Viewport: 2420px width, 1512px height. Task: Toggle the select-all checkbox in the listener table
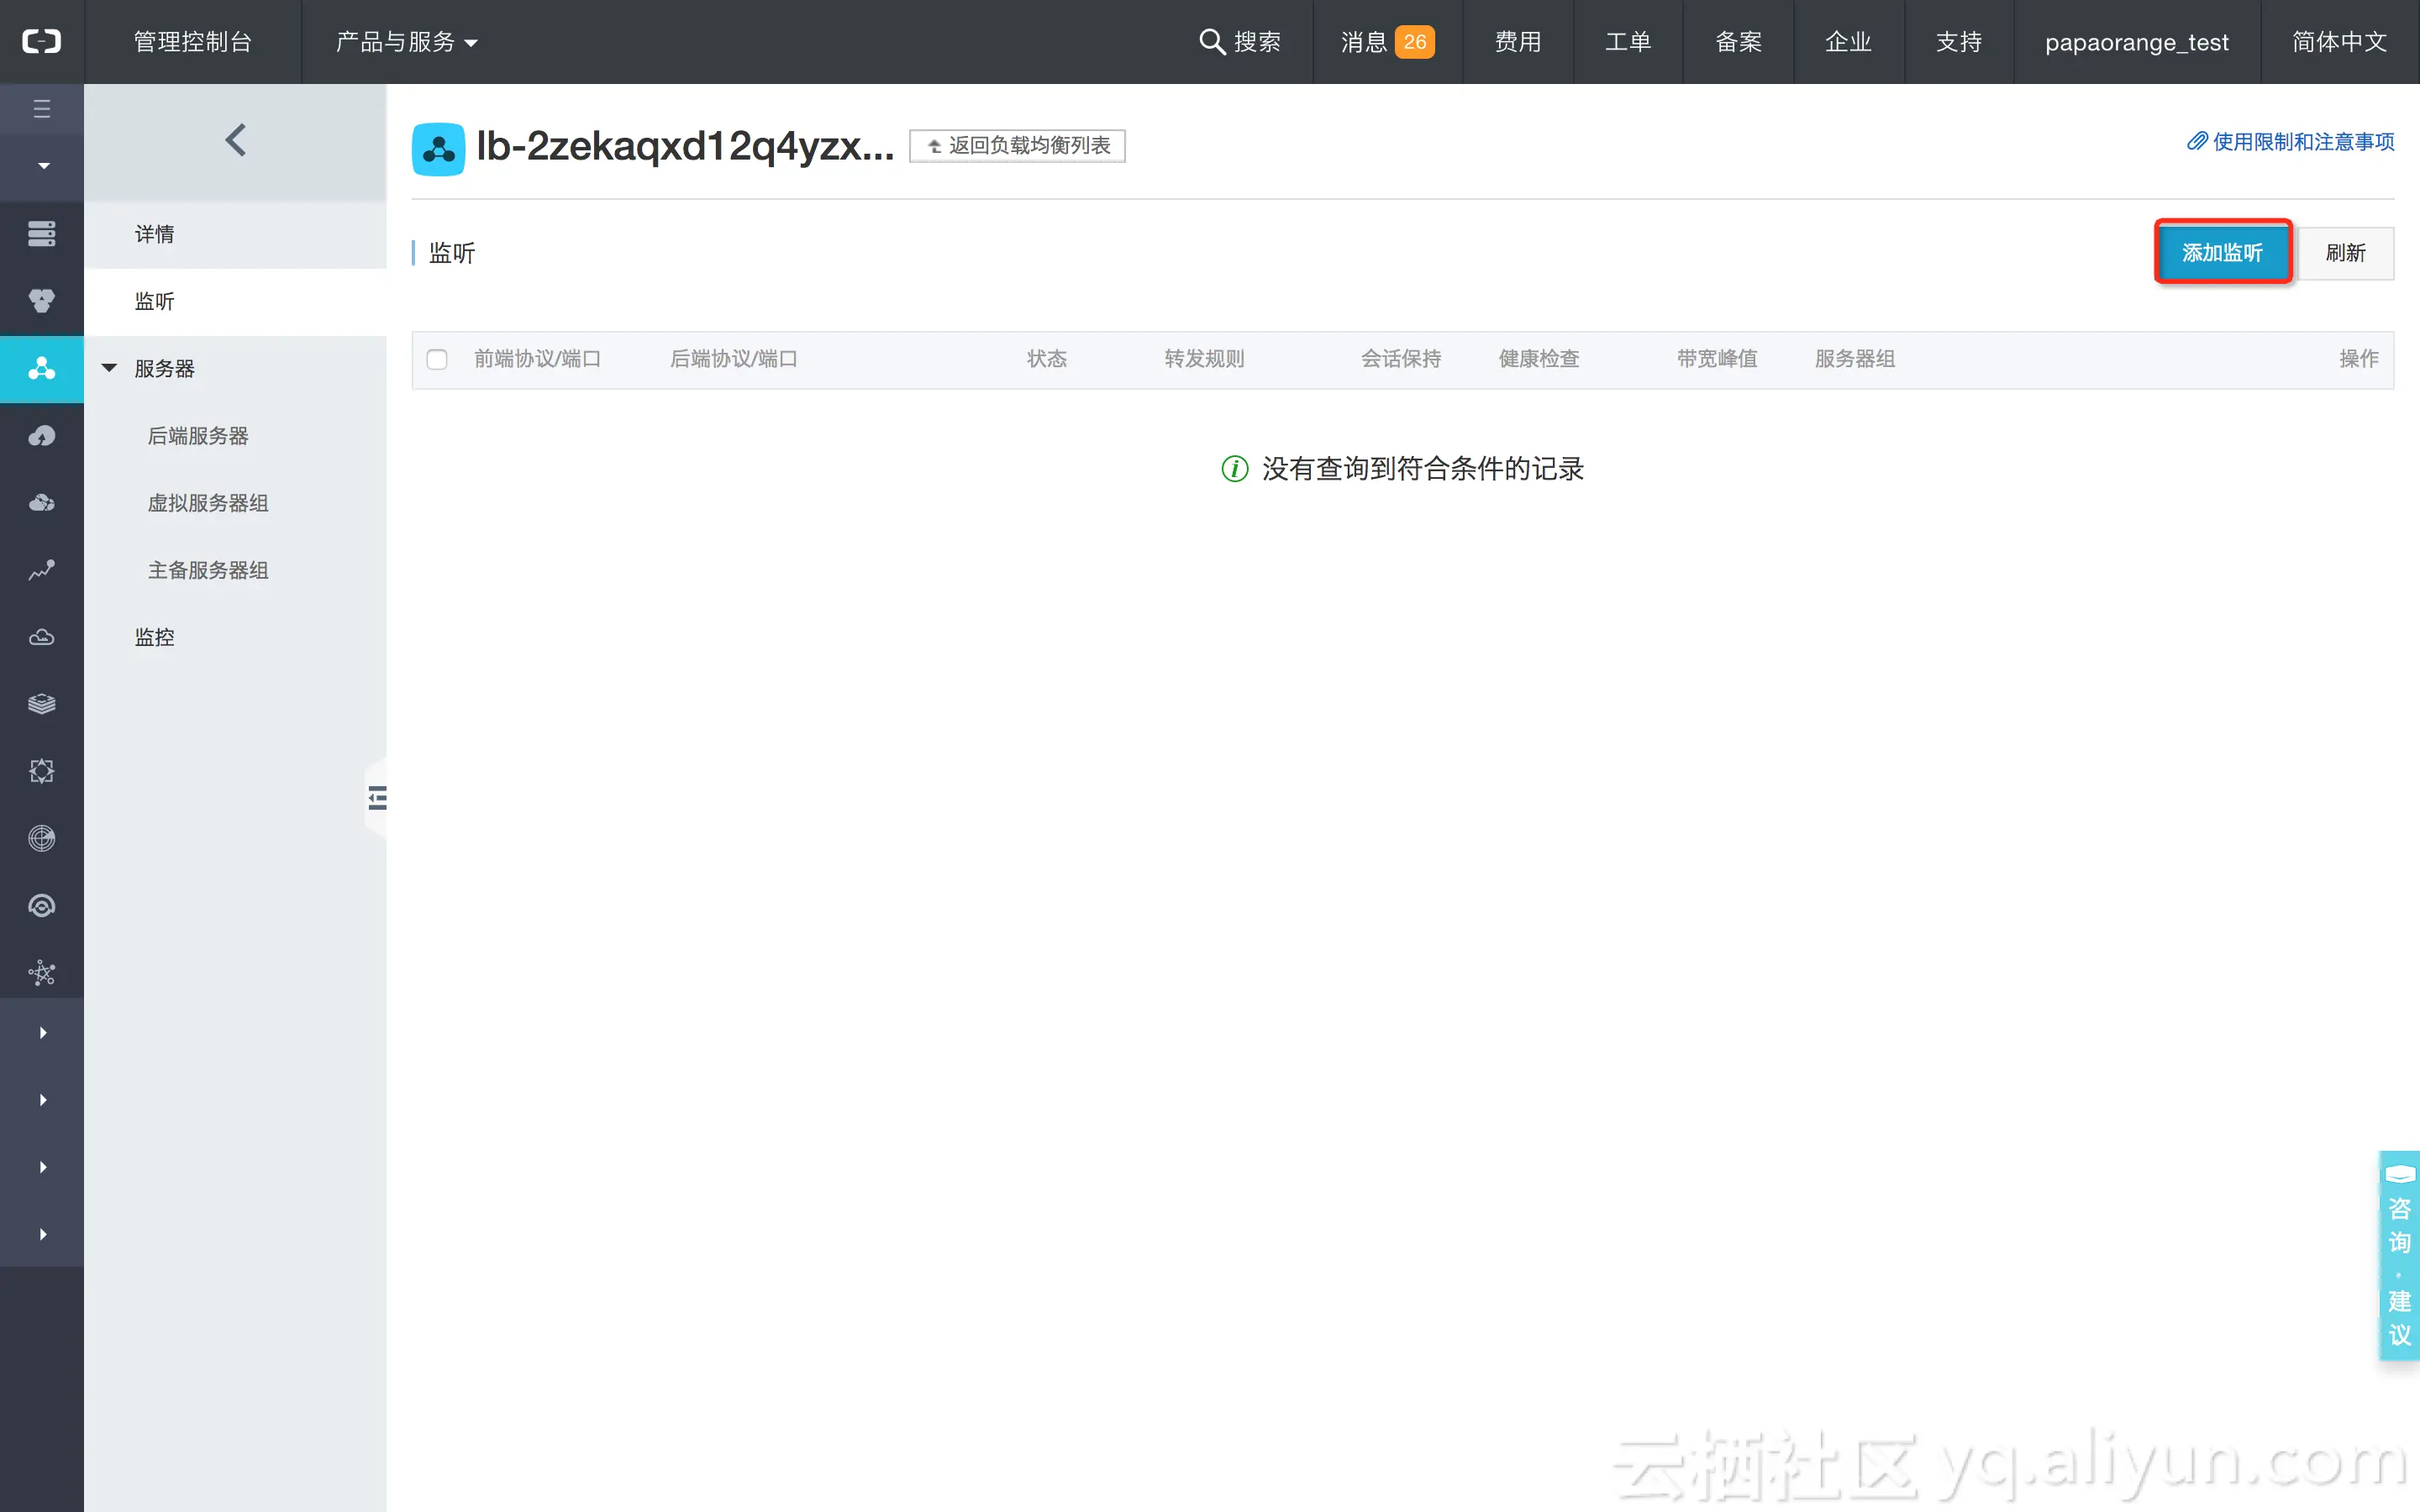coord(437,359)
